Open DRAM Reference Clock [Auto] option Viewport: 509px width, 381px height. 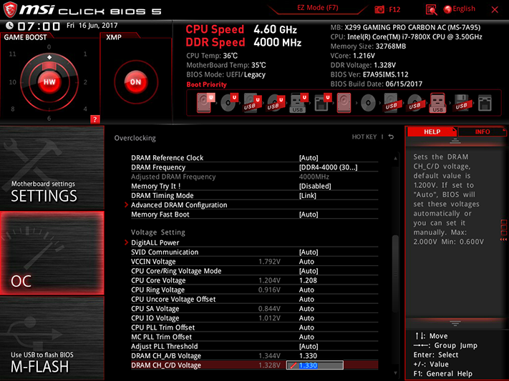(309, 158)
